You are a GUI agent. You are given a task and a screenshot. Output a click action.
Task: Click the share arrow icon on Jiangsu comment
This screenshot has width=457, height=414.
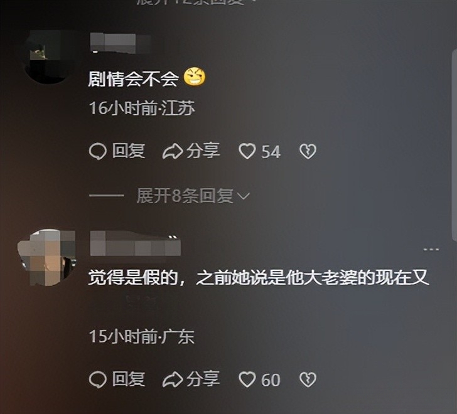point(173,152)
